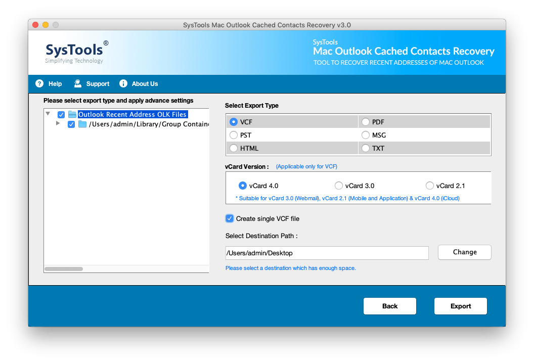The width and height of the screenshot is (534, 364).
Task: Deselect checkbox for the Group Containers folder
Action: pyautogui.click(x=71, y=124)
